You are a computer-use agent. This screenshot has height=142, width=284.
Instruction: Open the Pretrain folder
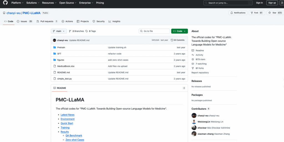click(x=61, y=48)
